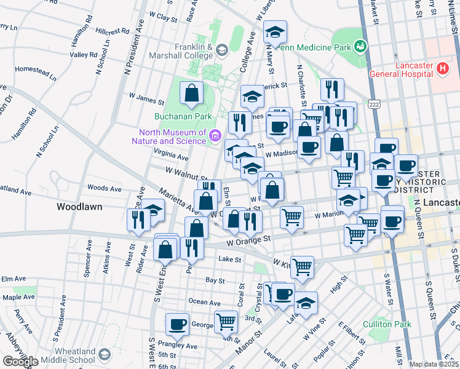Click the North Museum of Nature and Science label
Image resolution: width=460 pixels, height=369 pixels.
pyautogui.click(x=169, y=137)
